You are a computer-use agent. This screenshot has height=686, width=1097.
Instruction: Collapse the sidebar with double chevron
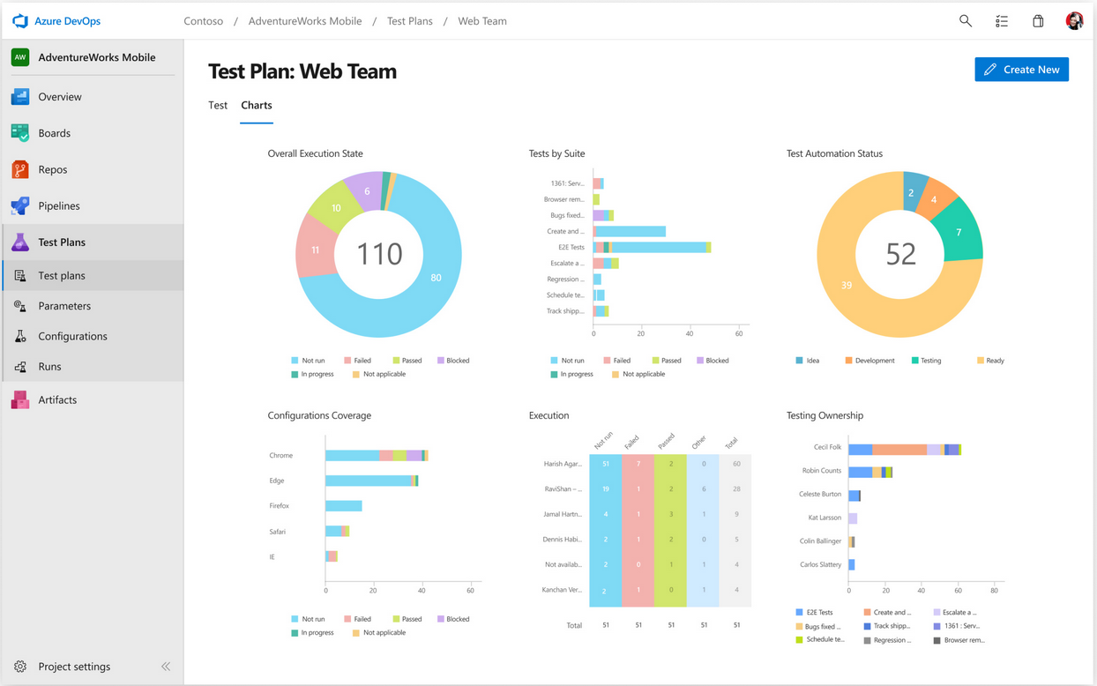(x=166, y=667)
